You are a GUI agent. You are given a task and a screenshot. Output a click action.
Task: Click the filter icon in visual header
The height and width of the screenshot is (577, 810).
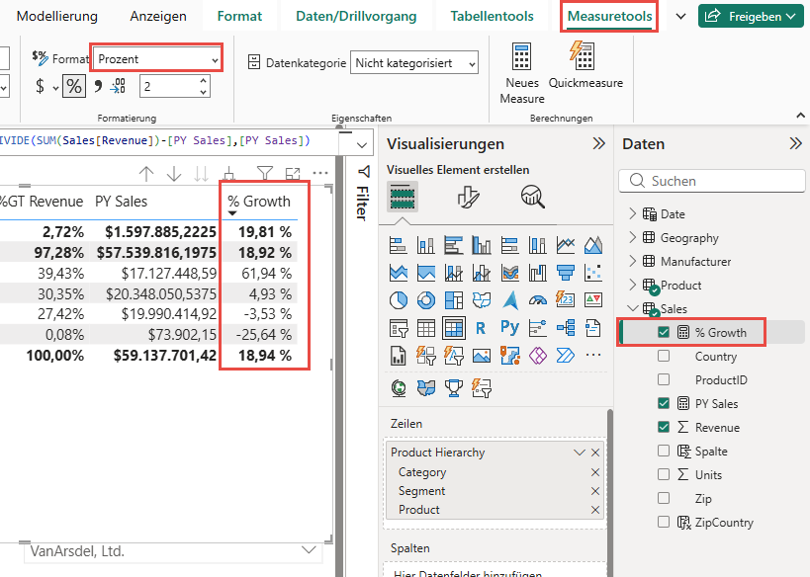pos(264,174)
